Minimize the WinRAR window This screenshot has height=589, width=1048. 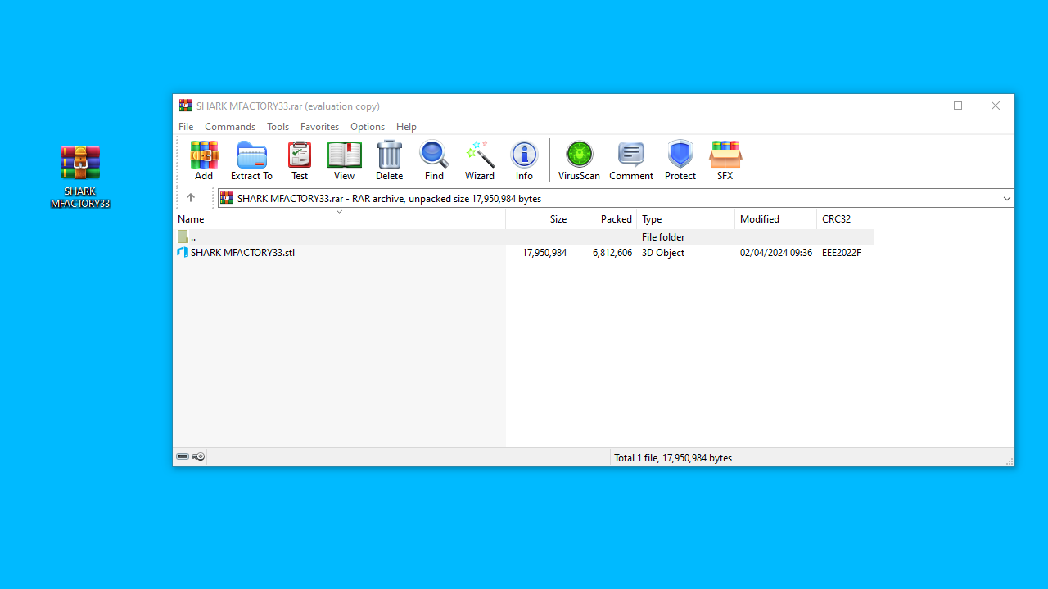point(921,106)
